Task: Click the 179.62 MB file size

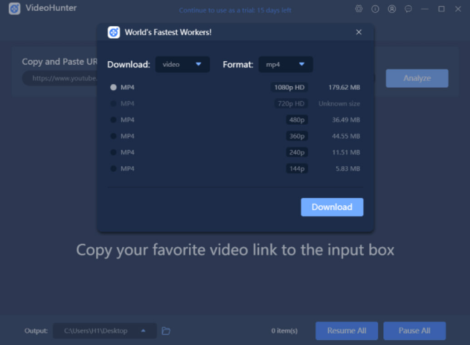Action: tap(344, 87)
